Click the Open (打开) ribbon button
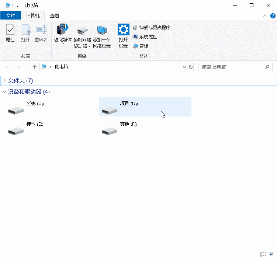The height and width of the screenshot is (258, 277). [x=25, y=33]
